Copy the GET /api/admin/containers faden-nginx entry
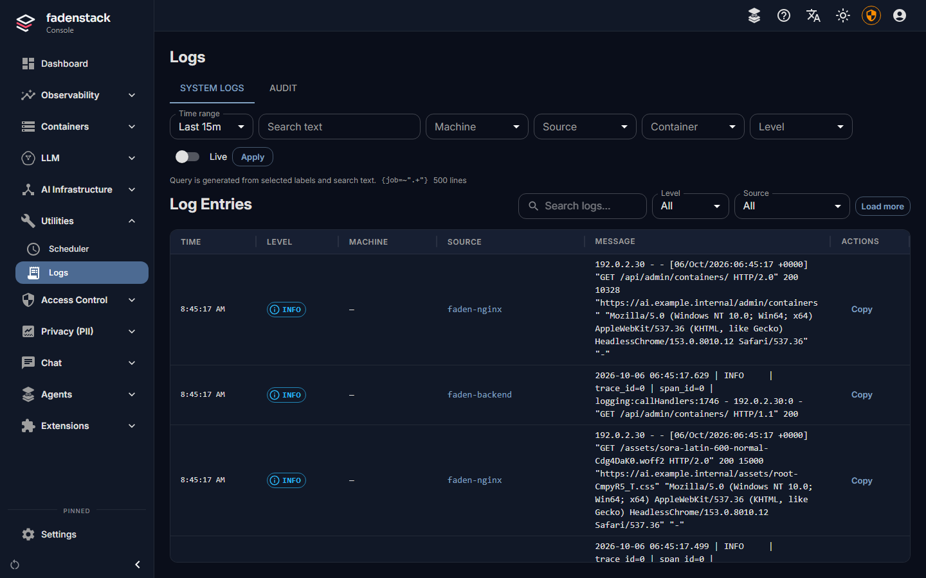926x578 pixels. [x=862, y=310]
